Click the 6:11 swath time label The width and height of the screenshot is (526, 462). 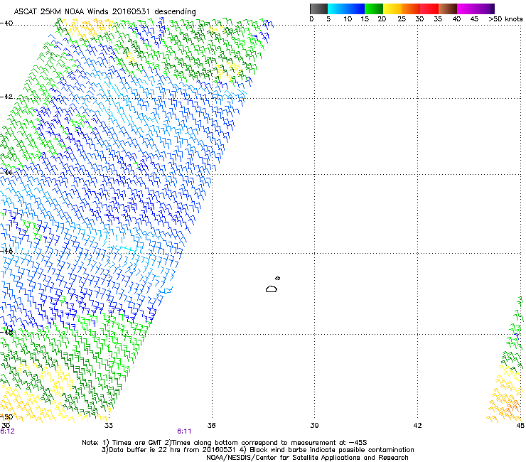click(184, 431)
